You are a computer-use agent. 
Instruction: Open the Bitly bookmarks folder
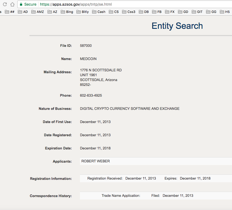click(x=83, y=12)
